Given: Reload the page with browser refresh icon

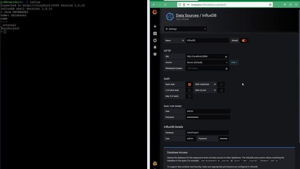Looking at the screenshot, I should (x=165, y=5).
